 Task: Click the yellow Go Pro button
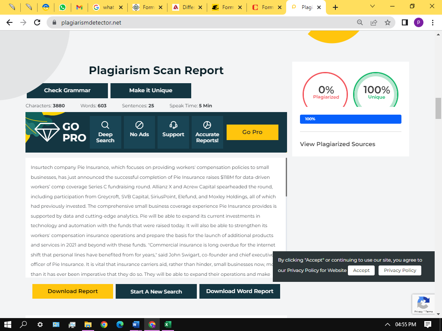coord(252,132)
